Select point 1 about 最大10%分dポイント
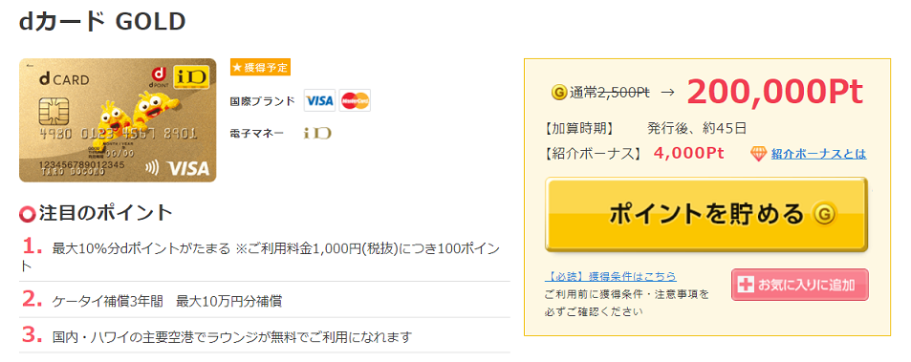The height and width of the screenshot is (362, 911). (x=265, y=256)
